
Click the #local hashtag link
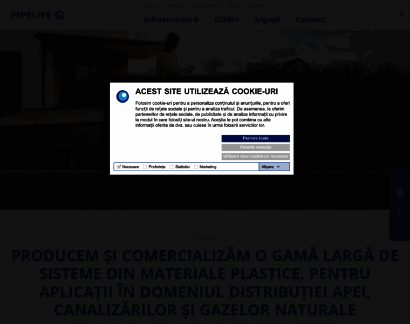236,6
